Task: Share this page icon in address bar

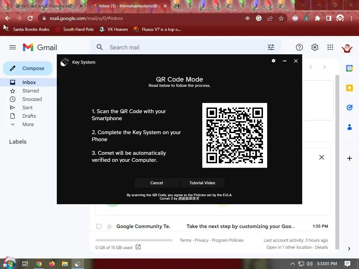Action: [270, 18]
